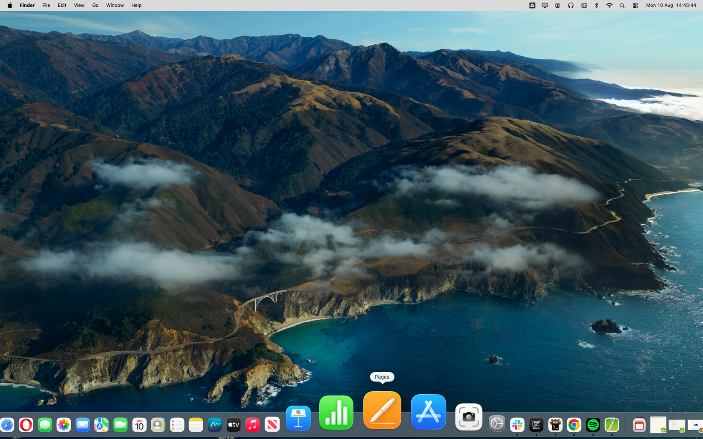Open Reminders in the Dock
The height and width of the screenshot is (439, 703).
pos(177,425)
